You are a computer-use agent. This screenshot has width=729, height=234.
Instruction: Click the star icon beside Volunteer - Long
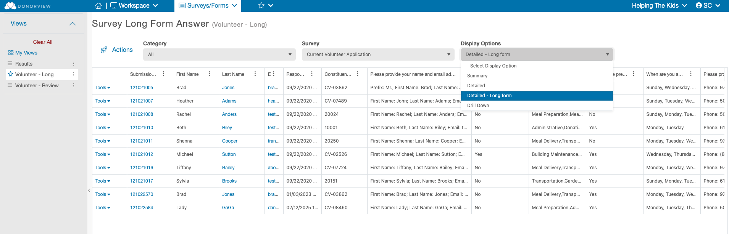[x=11, y=74]
